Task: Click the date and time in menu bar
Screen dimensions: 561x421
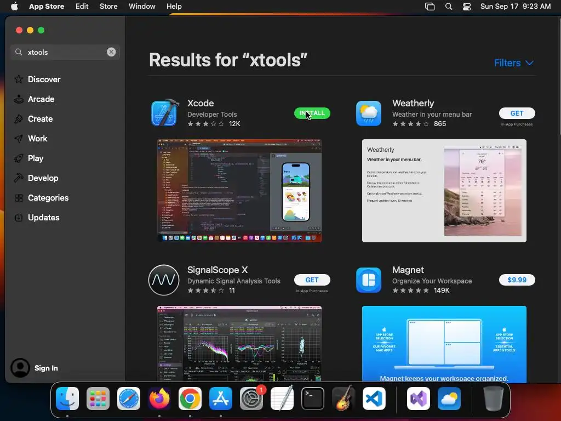Action: click(515, 7)
